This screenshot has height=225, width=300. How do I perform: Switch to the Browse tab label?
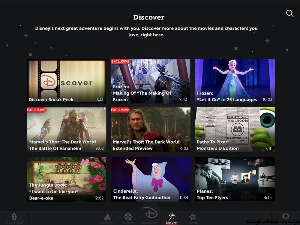tap(128, 223)
